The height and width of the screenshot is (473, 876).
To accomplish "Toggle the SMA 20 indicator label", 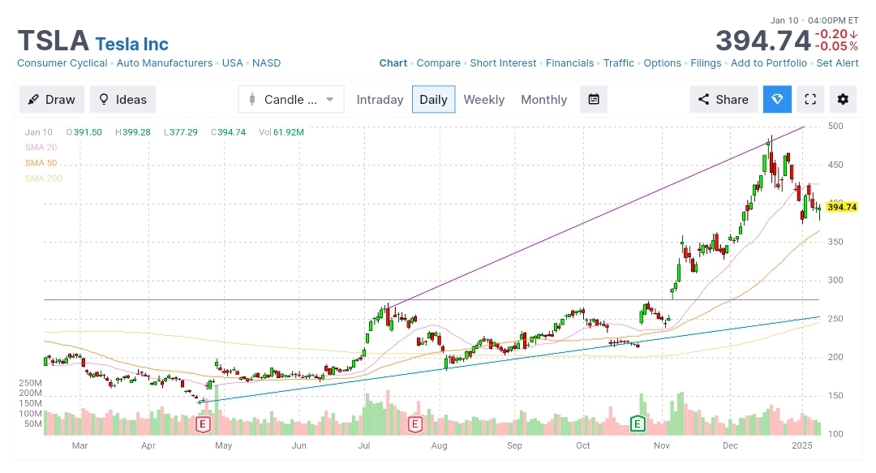I will pyautogui.click(x=41, y=148).
